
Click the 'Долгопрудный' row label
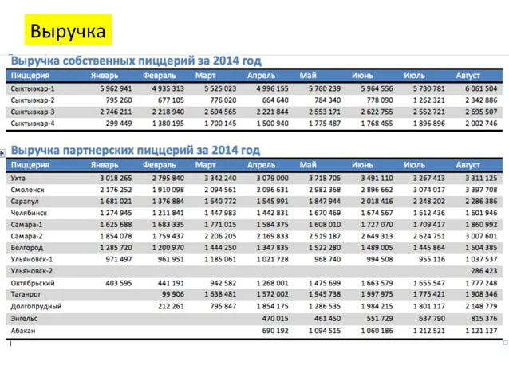click(x=36, y=306)
